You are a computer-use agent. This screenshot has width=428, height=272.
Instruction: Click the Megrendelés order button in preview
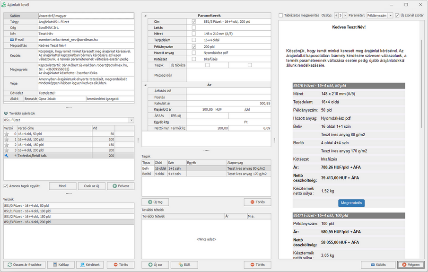point(351,203)
